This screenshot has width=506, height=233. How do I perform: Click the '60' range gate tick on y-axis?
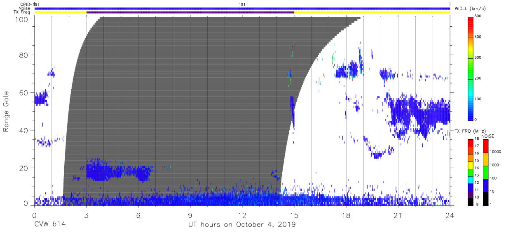(23, 93)
